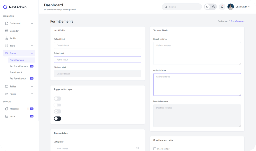Screen dimensions: 256x151
Task: Expand the Dashboard menu chevron
Action: tap(32, 23)
